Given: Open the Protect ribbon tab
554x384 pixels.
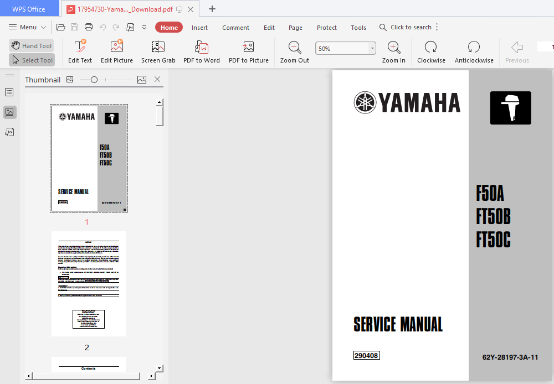Looking at the screenshot, I should click(326, 28).
